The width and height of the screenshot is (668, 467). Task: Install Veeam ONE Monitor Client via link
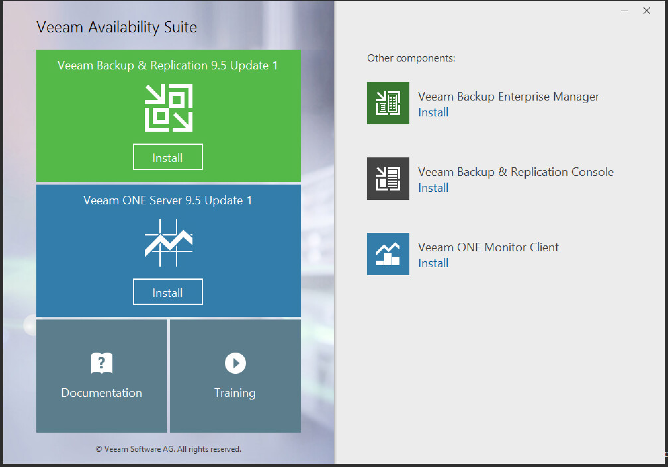pyautogui.click(x=433, y=263)
